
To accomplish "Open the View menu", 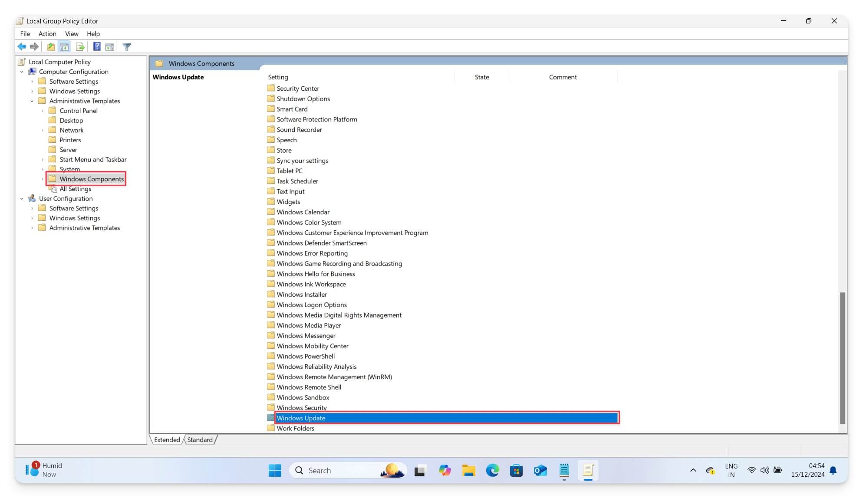I will pyautogui.click(x=72, y=33).
